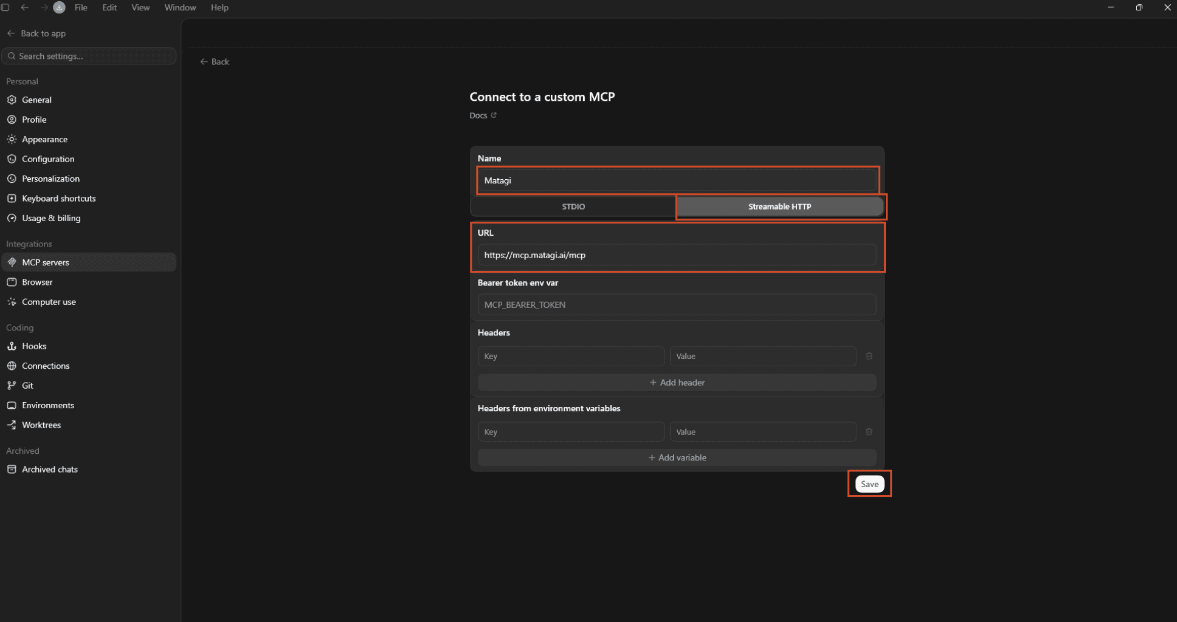
Task: Return via Back to app
Action: tap(36, 33)
